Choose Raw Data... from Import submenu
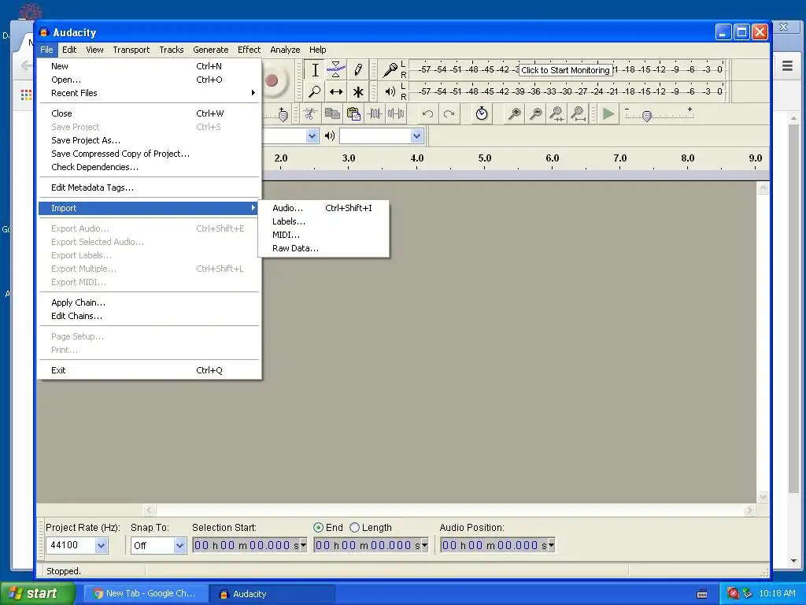The width and height of the screenshot is (806, 605). point(324,248)
